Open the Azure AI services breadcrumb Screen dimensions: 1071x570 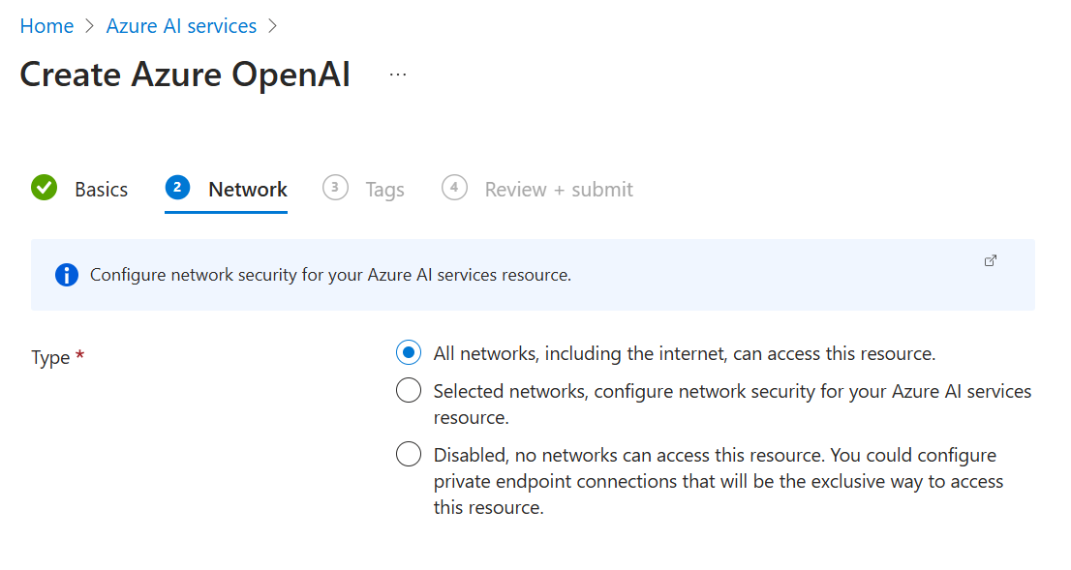[x=181, y=26]
